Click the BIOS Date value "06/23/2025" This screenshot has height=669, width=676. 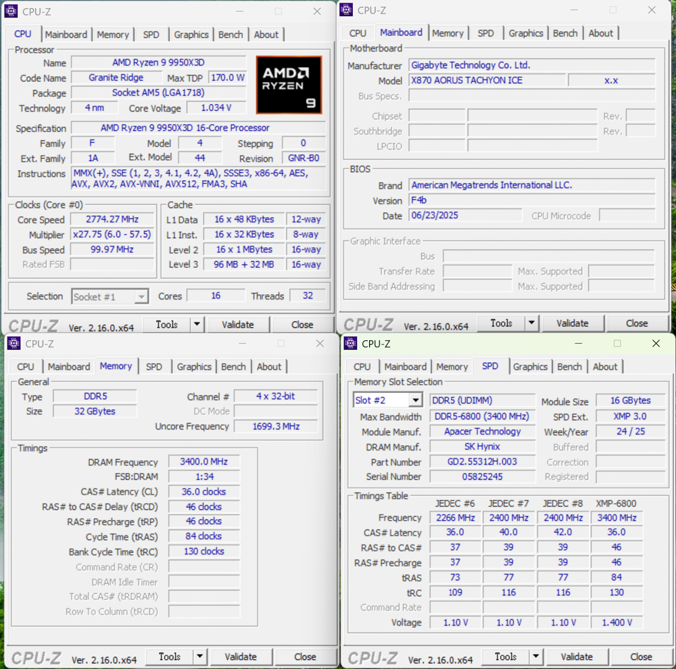465,215
